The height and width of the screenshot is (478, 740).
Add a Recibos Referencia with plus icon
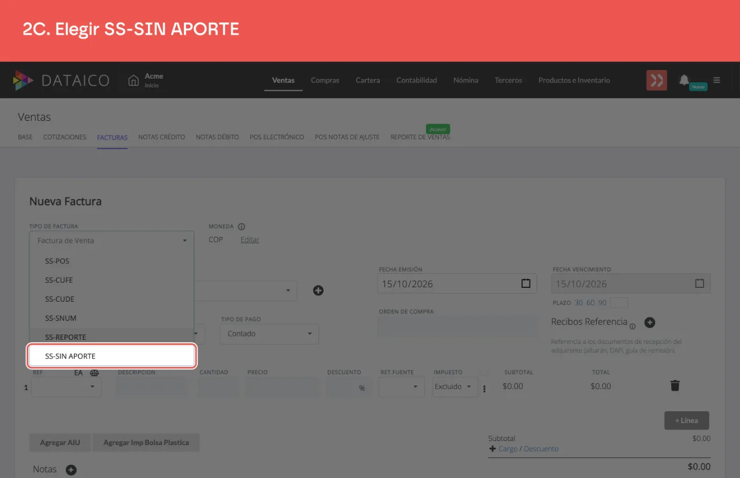point(650,323)
